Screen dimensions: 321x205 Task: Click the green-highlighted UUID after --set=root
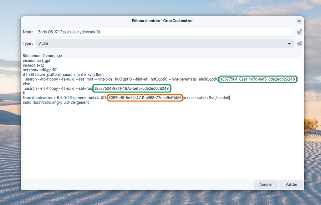131,88
